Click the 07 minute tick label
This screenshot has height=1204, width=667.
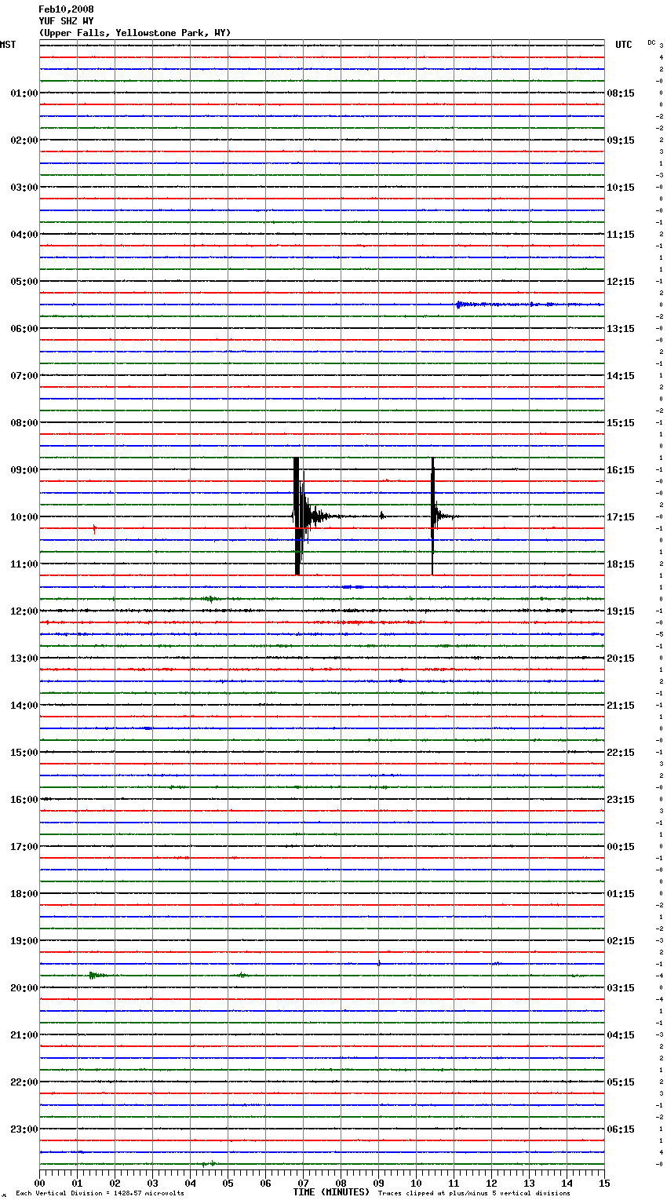[x=303, y=1183]
